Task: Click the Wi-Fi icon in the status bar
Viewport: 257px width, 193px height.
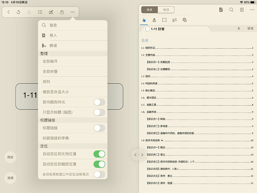Action: coord(242,2)
